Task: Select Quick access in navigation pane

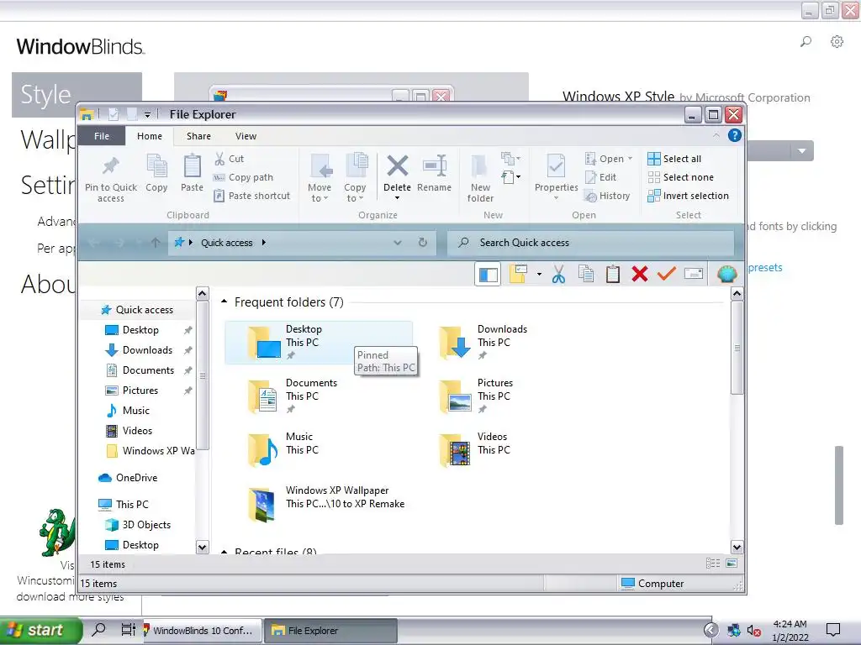Action: click(x=138, y=310)
